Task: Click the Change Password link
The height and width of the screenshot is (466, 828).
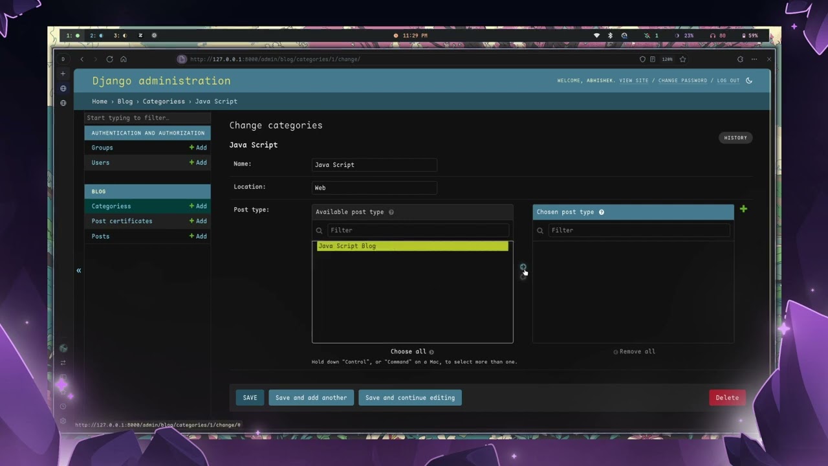Action: (x=682, y=81)
